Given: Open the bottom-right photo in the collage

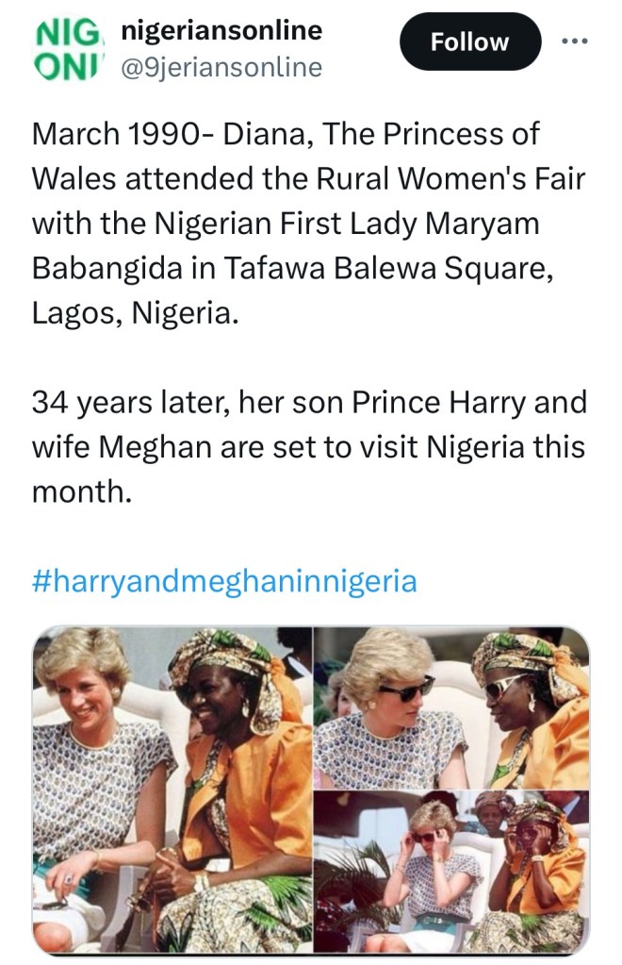Looking at the screenshot, I should coord(452,873).
